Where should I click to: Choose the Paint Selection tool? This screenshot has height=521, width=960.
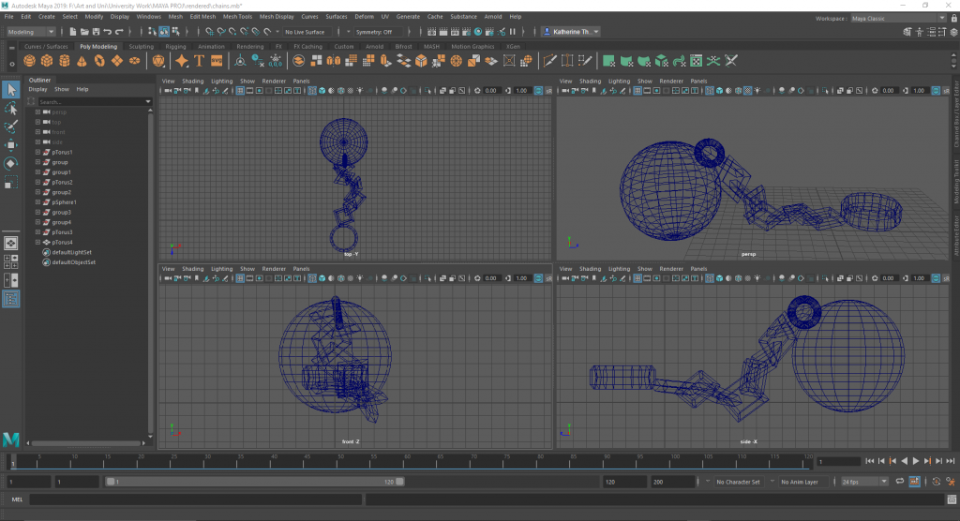point(11,127)
